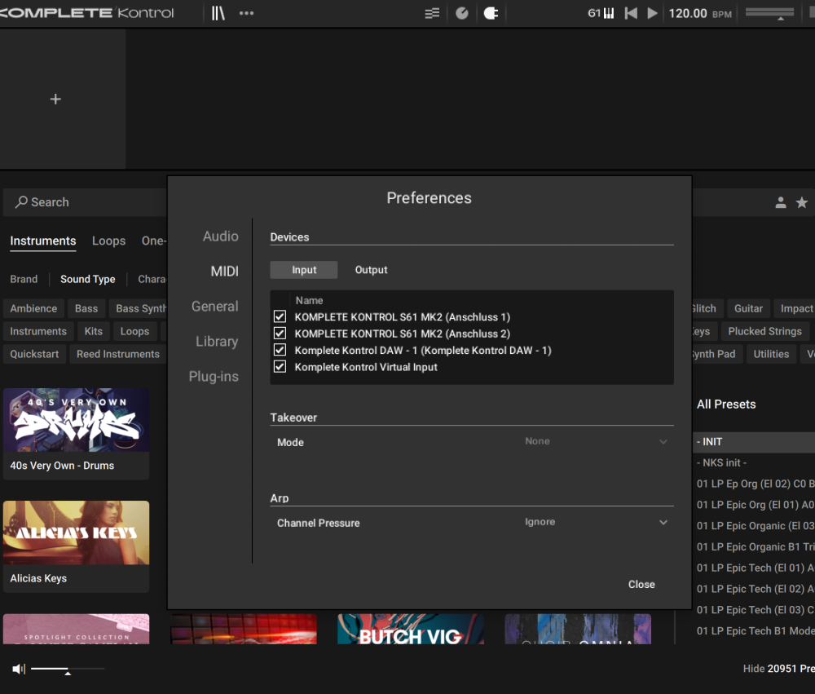Select the - NKS init - preset

coord(754,462)
